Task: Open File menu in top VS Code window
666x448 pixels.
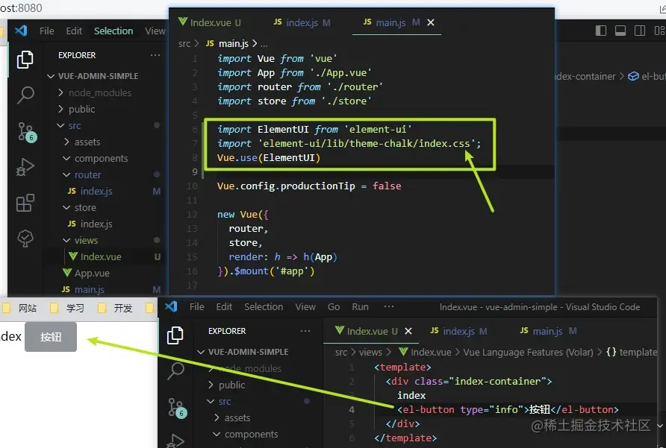Action: click(x=47, y=31)
